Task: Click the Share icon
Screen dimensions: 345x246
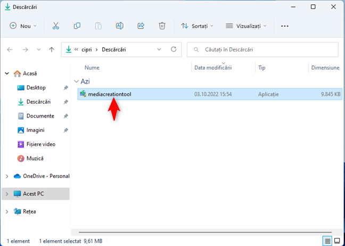Action: coord(141,26)
